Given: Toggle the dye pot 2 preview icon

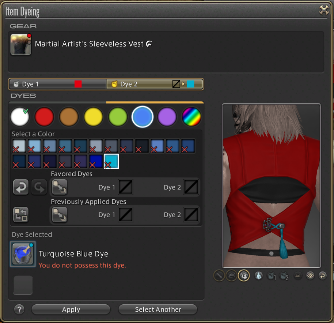Looking at the screenshot, I should tap(284, 276).
